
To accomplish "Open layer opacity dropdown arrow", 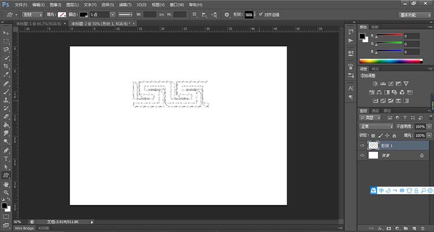I will 429,126.
